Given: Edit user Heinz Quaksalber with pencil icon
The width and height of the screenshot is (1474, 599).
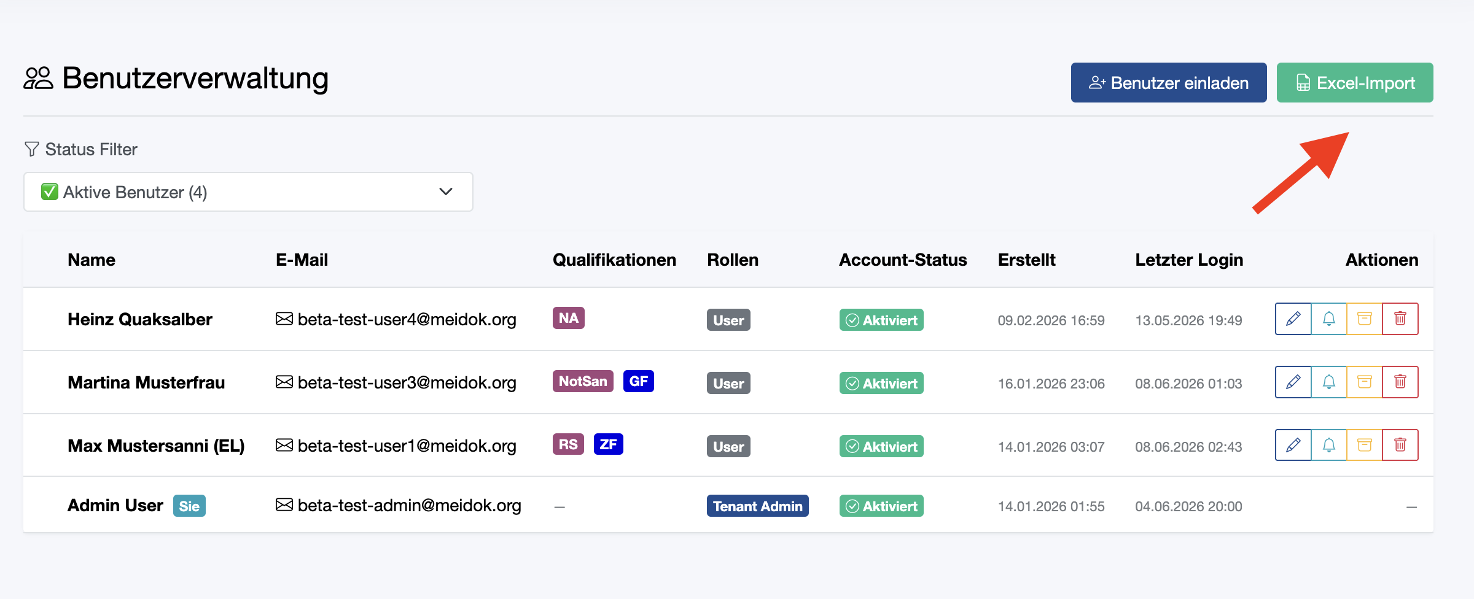Looking at the screenshot, I should click(1293, 319).
